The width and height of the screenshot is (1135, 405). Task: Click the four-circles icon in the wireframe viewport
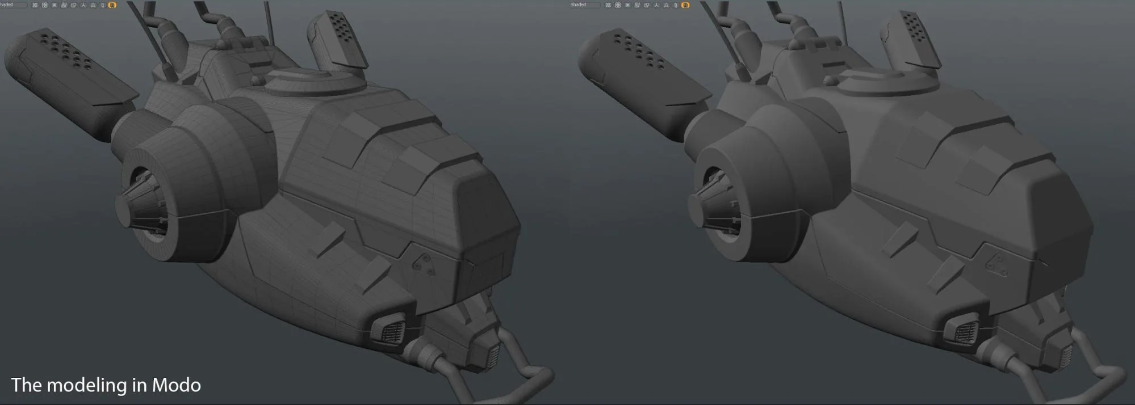tap(44, 5)
